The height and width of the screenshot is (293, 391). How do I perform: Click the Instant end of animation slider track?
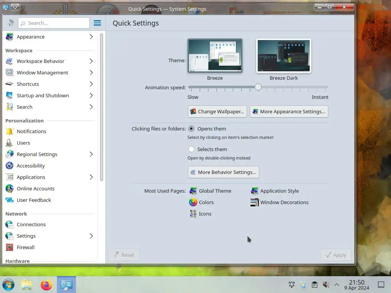click(x=327, y=87)
